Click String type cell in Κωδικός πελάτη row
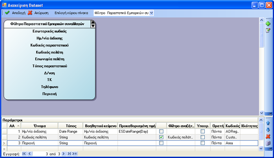This screenshot has height=158, width=274. pos(70,137)
